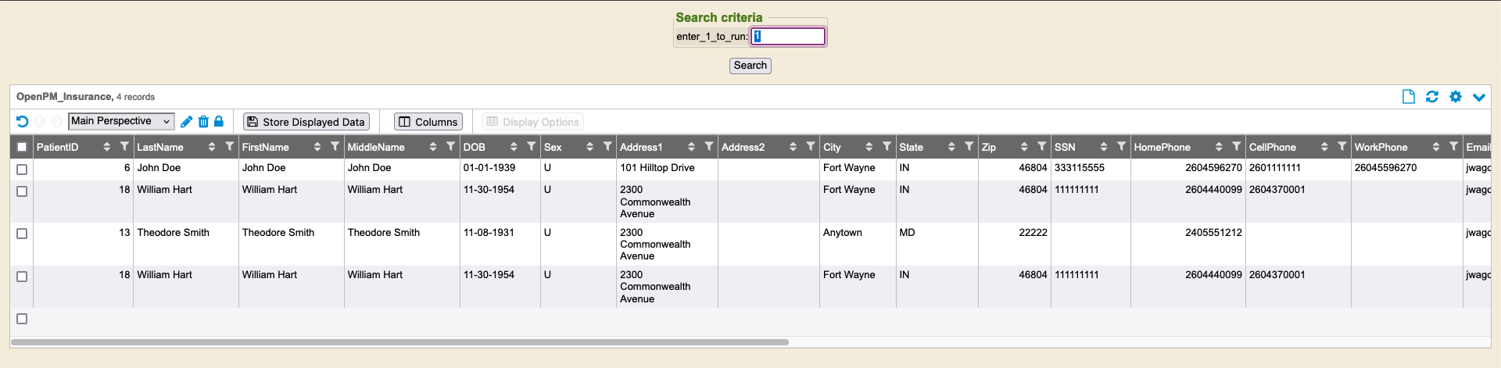Image resolution: width=1501 pixels, height=368 pixels.
Task: Click the new document page icon
Action: (x=1408, y=97)
